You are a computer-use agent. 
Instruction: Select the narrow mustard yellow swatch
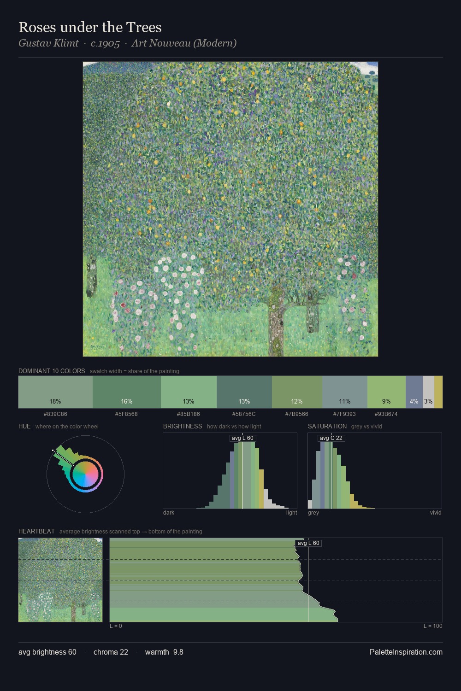point(438,392)
